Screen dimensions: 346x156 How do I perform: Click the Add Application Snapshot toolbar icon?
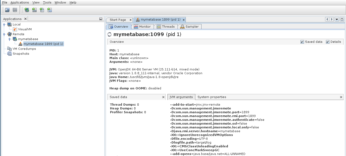click(x=49, y=10)
